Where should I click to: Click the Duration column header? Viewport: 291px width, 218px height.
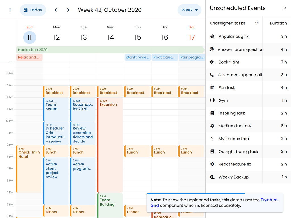[x=278, y=23]
